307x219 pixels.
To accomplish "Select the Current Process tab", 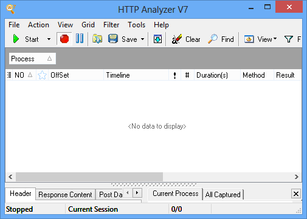I will (x=176, y=194).
